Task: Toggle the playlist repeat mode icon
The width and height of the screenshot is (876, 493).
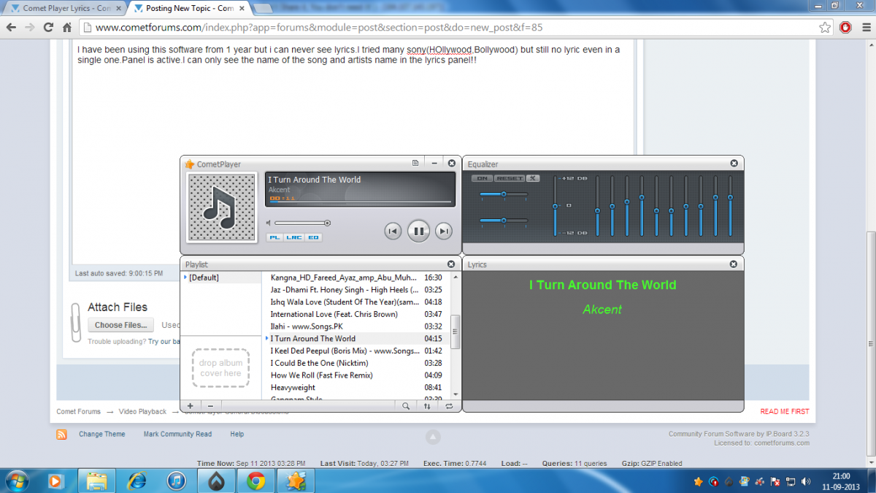Action: (448, 406)
